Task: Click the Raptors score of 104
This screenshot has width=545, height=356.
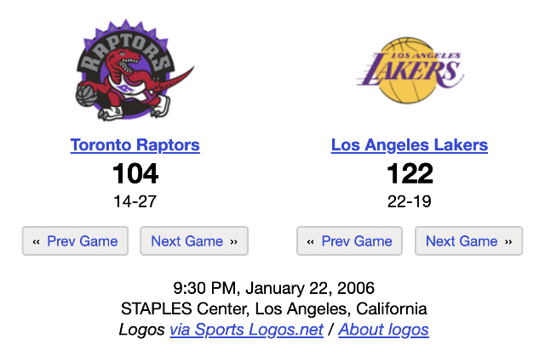Action: tap(135, 173)
